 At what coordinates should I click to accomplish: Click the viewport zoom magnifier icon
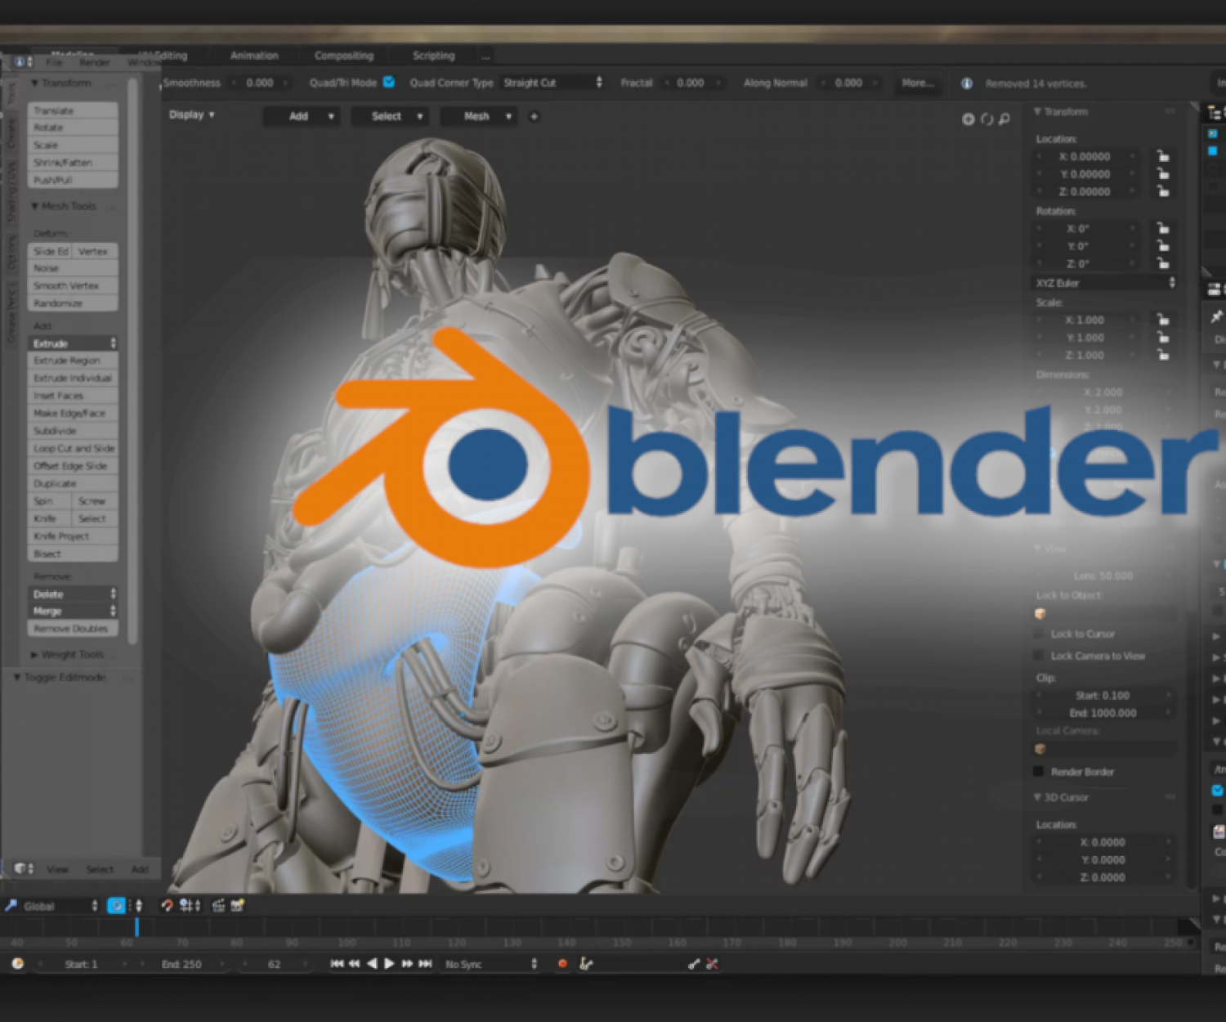[1005, 119]
